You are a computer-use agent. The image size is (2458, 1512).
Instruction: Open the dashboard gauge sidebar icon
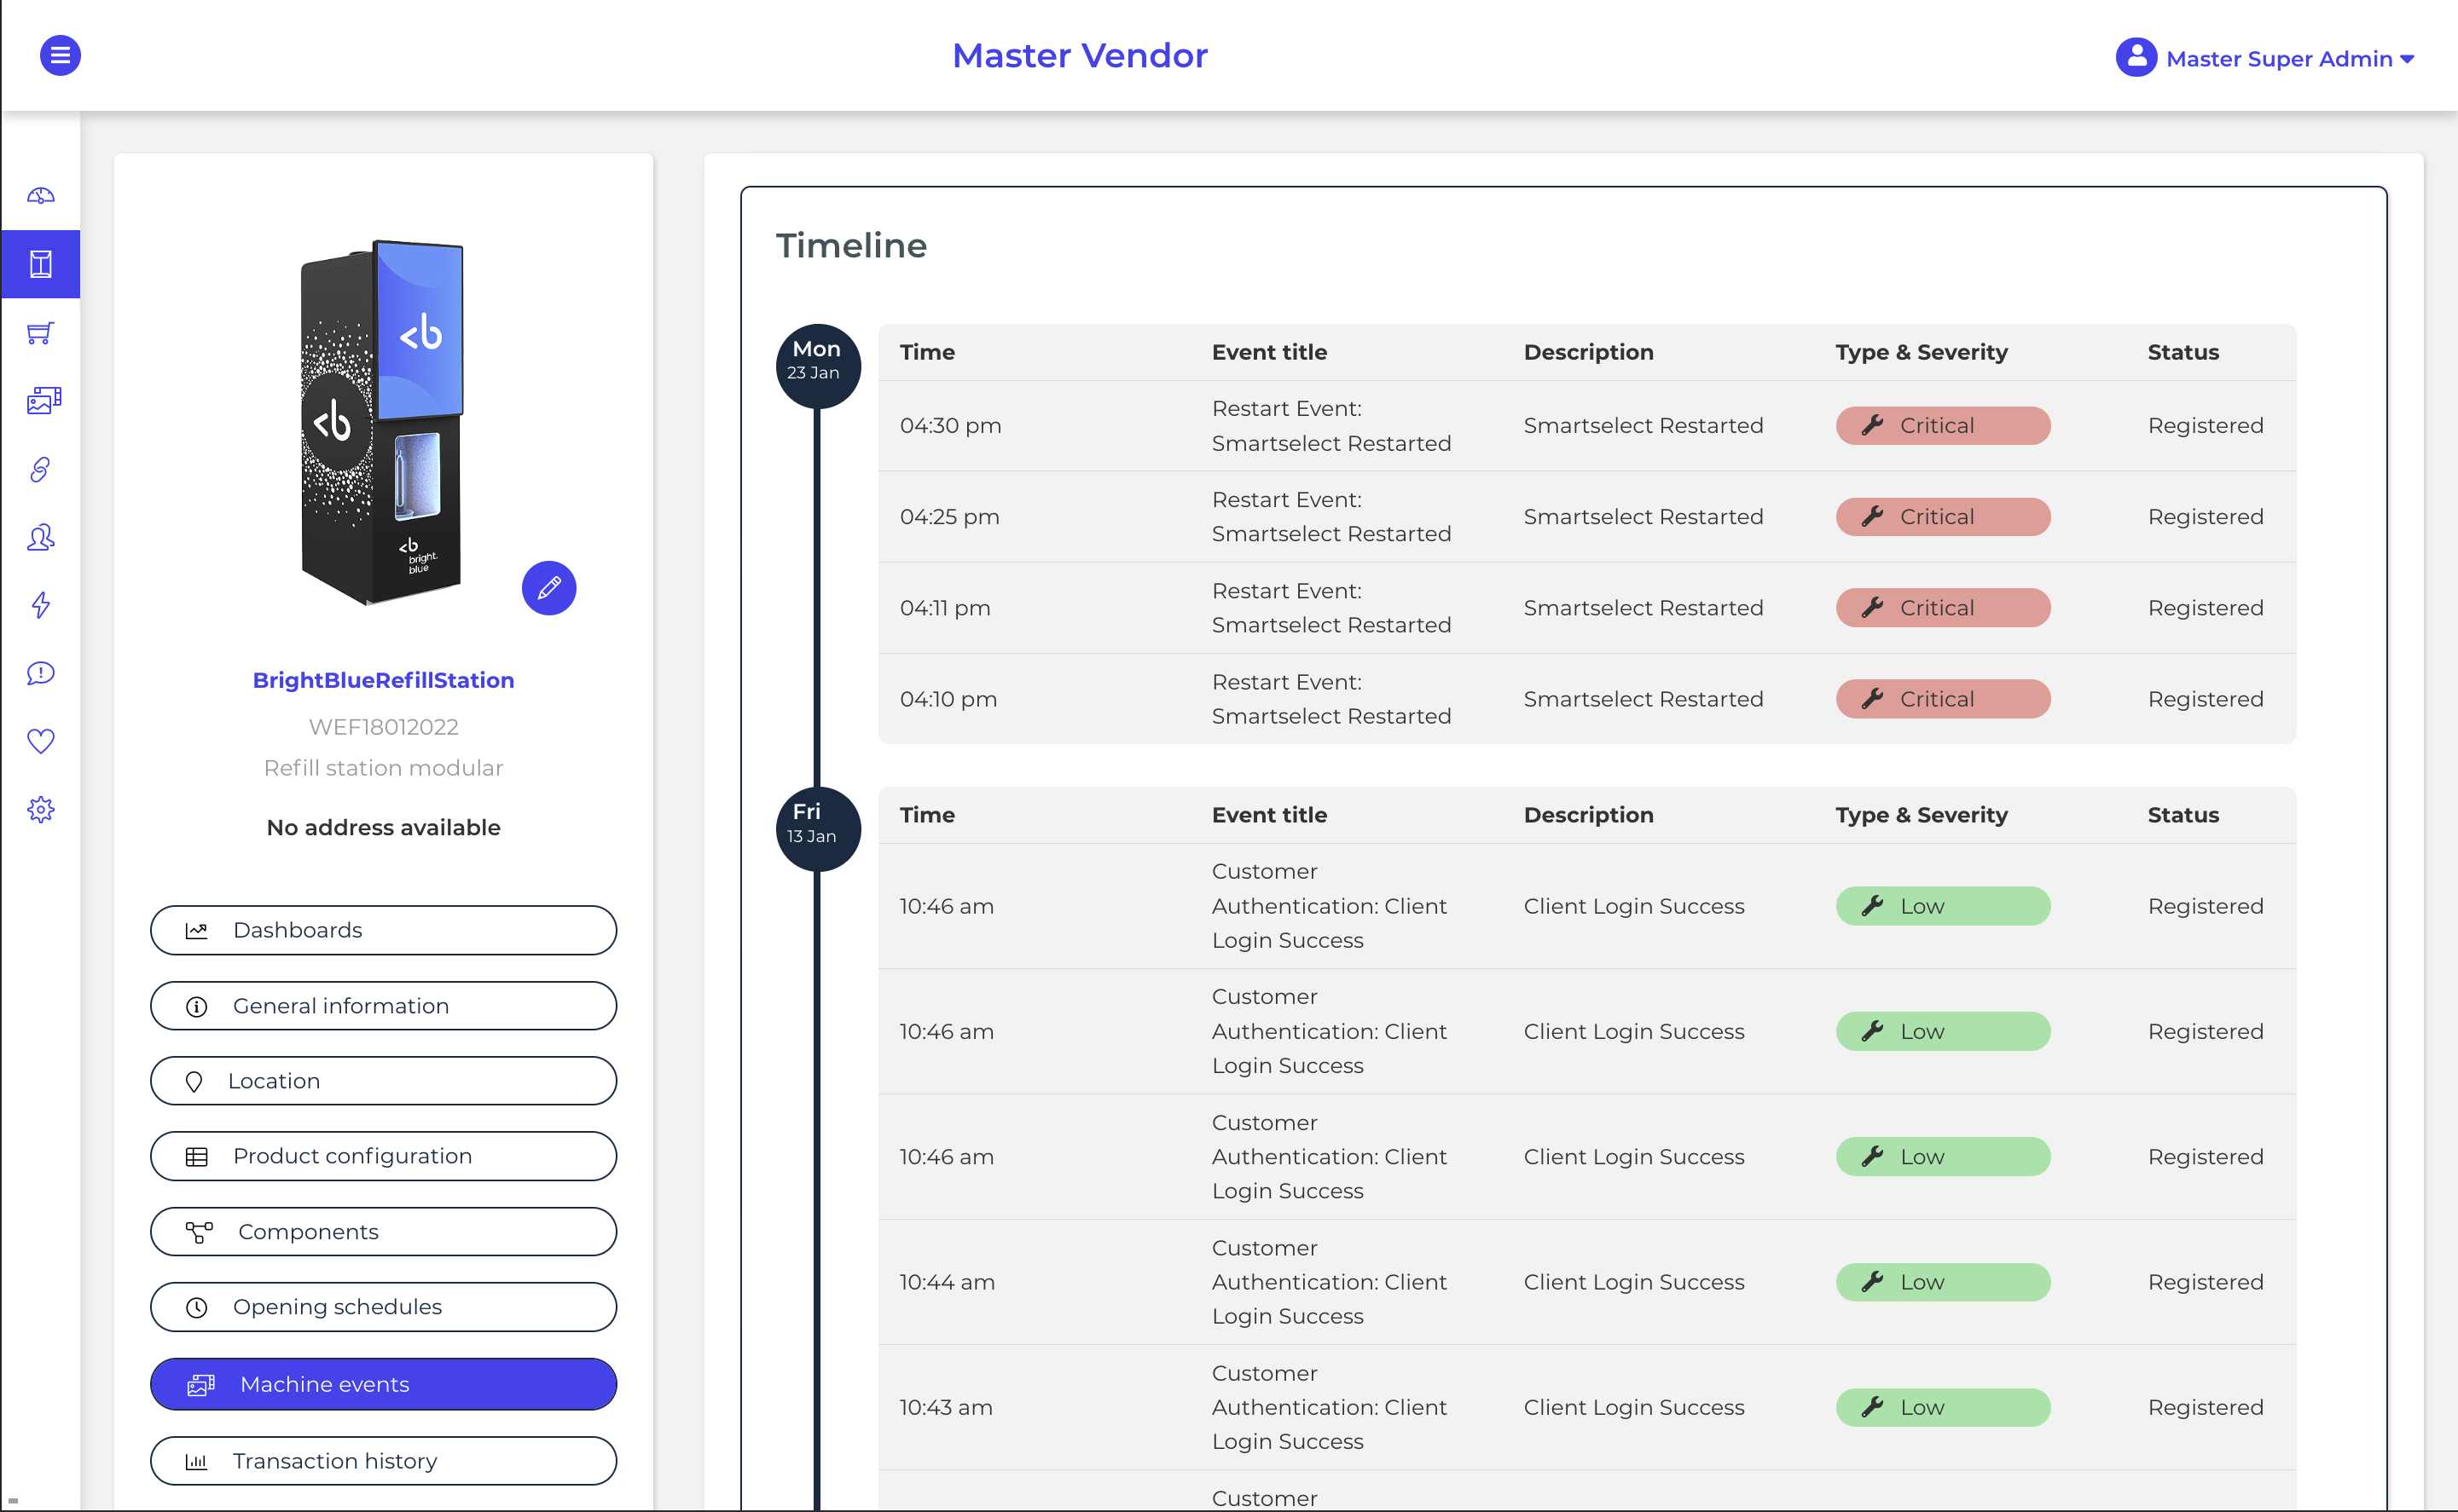click(x=41, y=196)
